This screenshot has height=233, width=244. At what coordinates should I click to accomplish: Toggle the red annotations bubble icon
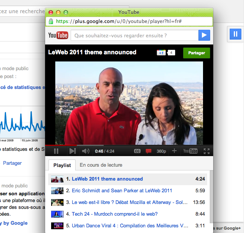pyautogui.click(x=149, y=151)
